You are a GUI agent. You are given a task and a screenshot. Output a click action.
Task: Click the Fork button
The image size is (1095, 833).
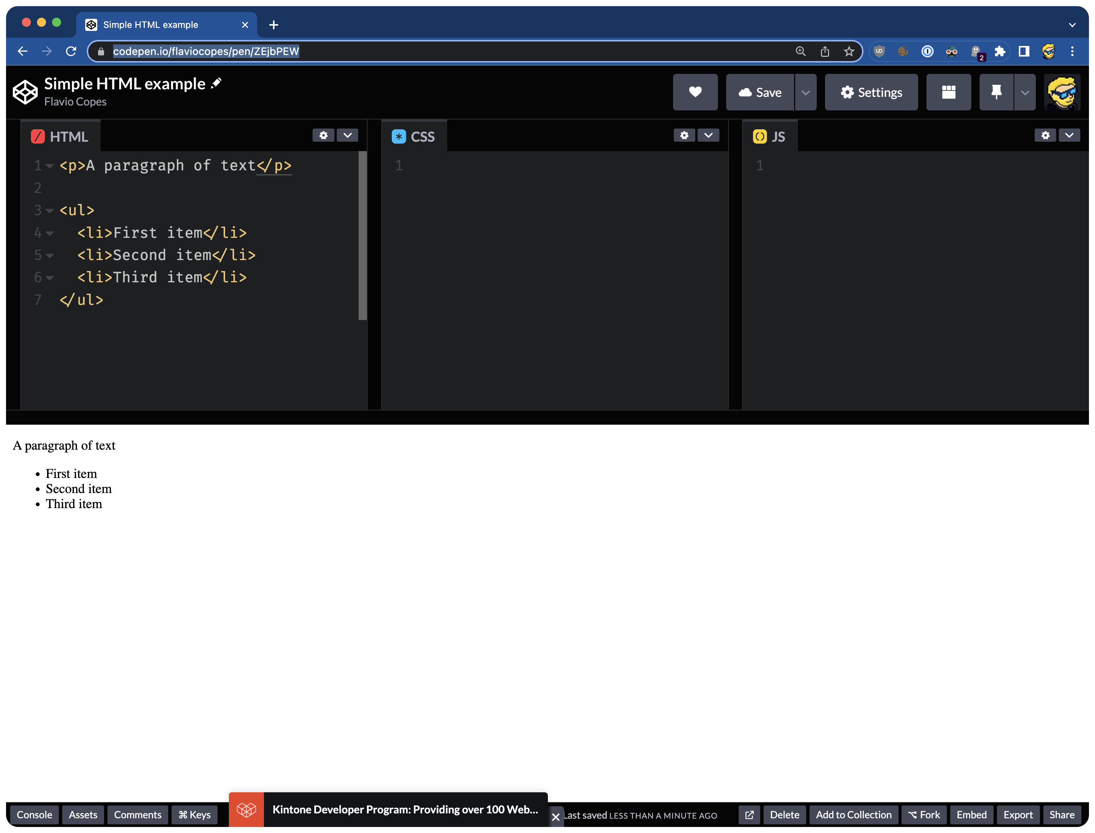(924, 815)
